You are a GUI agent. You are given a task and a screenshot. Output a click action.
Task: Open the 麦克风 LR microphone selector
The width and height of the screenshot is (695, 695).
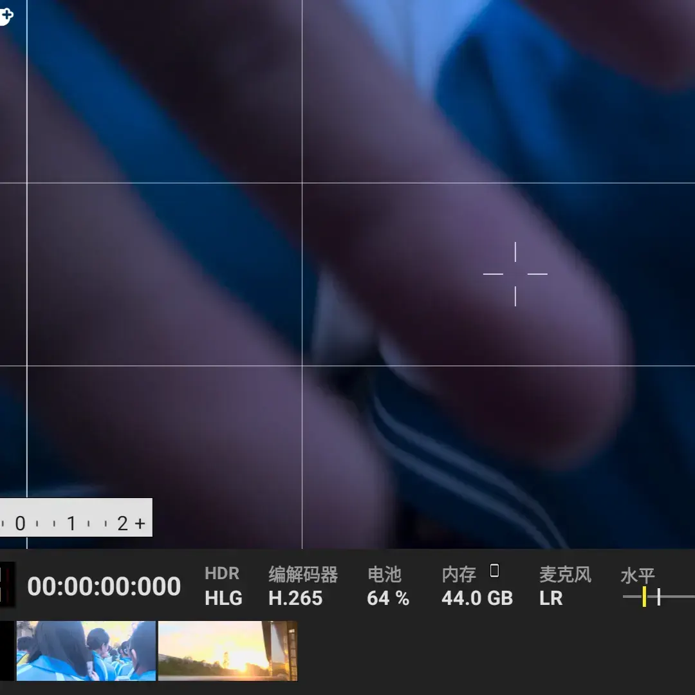pos(565,586)
